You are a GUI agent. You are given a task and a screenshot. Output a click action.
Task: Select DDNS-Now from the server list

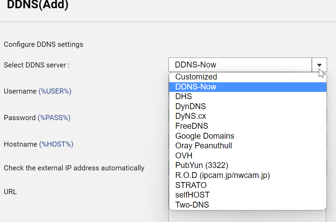[195, 87]
